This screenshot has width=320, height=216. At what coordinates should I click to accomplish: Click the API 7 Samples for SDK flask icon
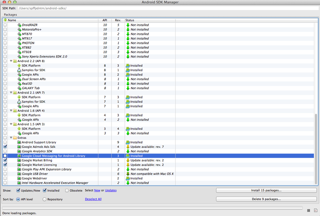19,102
